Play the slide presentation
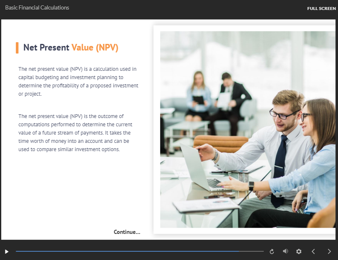The width and height of the screenshot is (338, 260). (7, 251)
